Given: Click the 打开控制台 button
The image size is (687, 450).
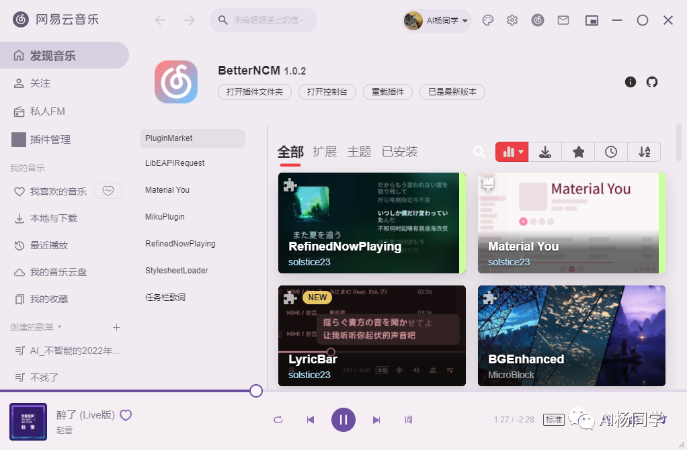Looking at the screenshot, I should pos(327,92).
